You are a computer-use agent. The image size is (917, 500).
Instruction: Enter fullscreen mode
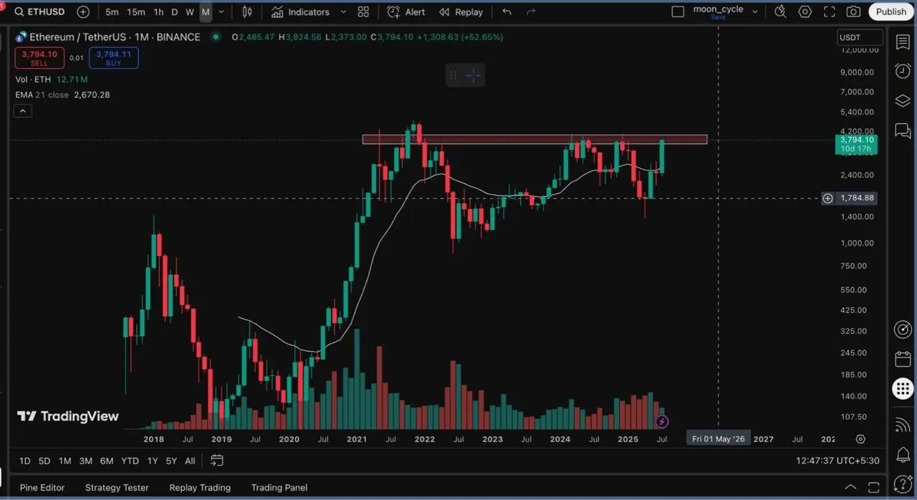tap(830, 11)
